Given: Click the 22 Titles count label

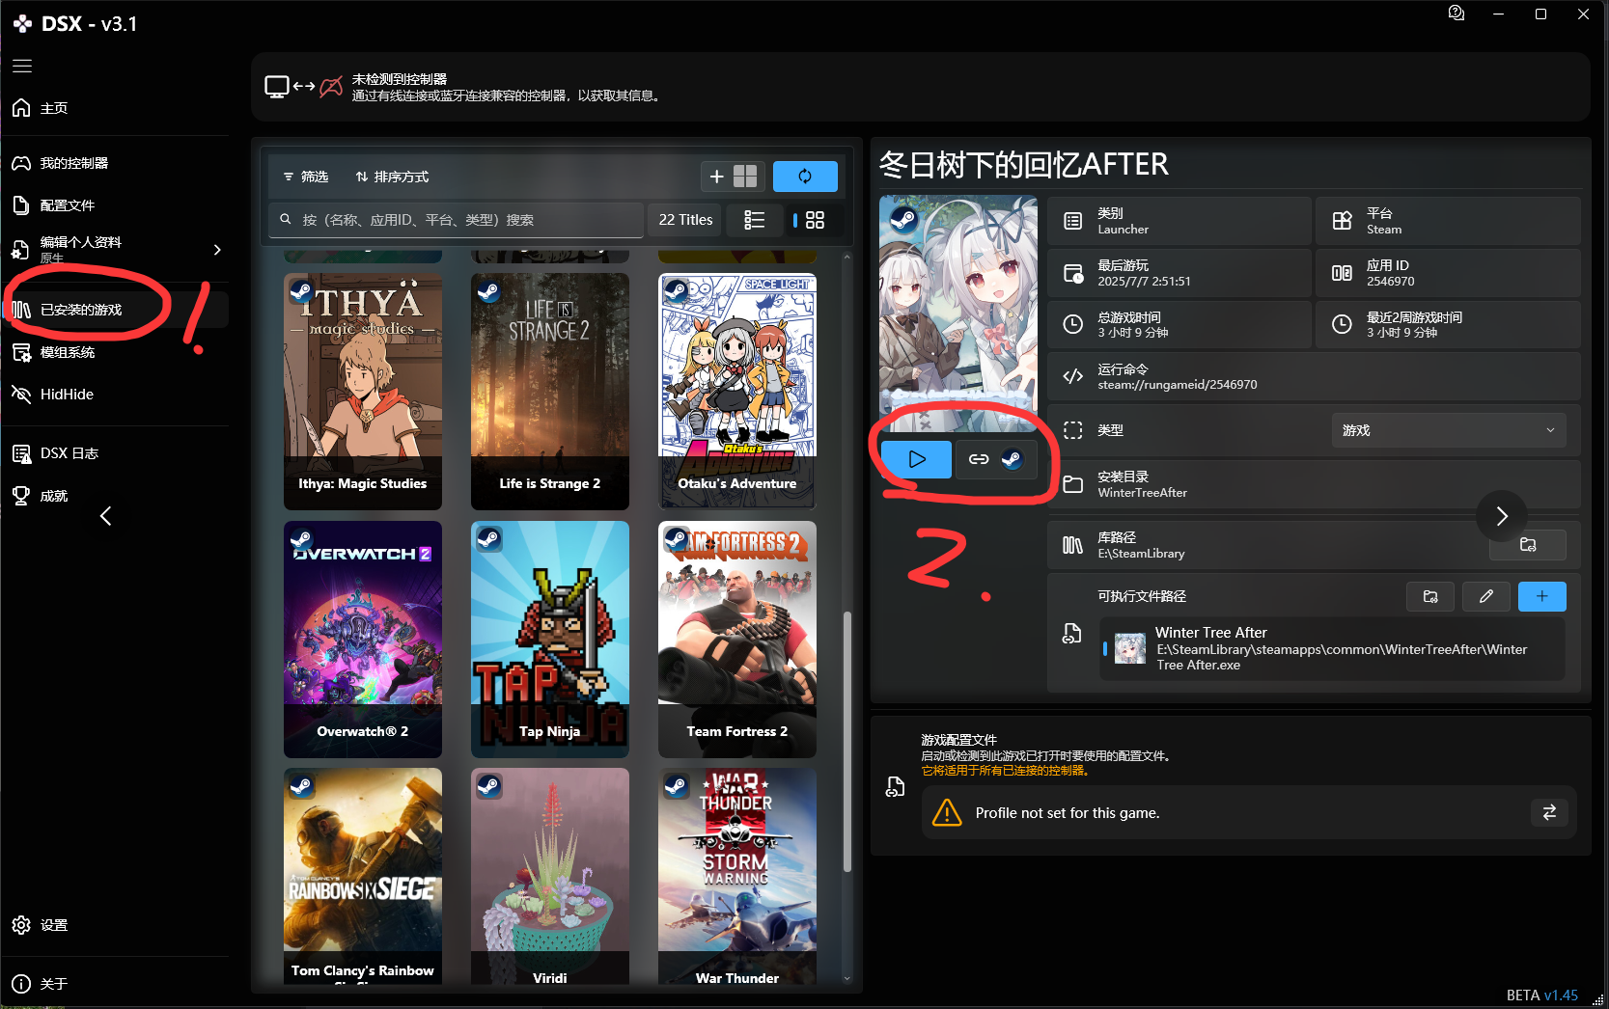Looking at the screenshot, I should (x=685, y=220).
